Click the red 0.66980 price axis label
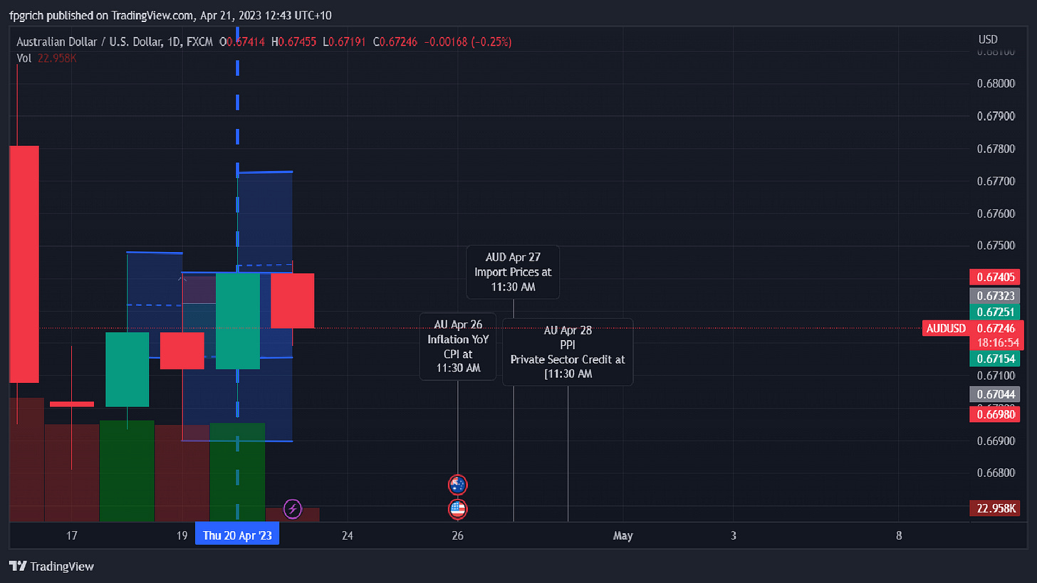Image resolution: width=1037 pixels, height=583 pixels. pos(994,414)
